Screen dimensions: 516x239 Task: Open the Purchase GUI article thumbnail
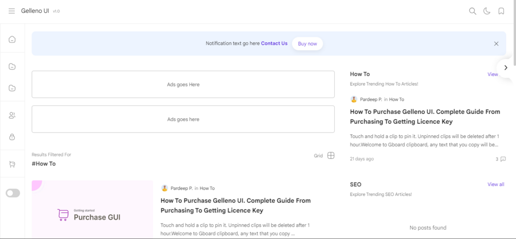92,210
